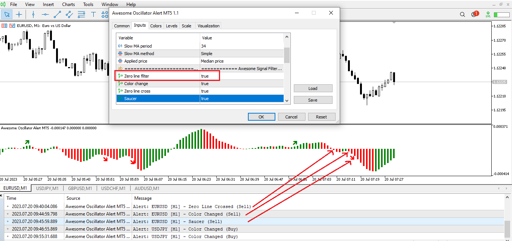This screenshot has width=512, height=241.
Task: Switch to the AUDUSD,M1 chart tab
Action: (147, 188)
